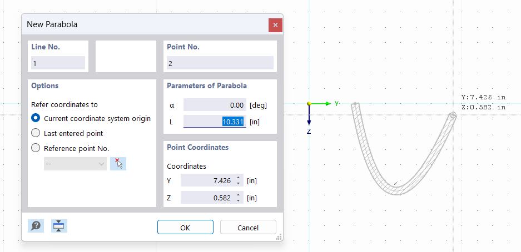Select Reference point No. radio button
The height and width of the screenshot is (252, 521).
coord(36,148)
